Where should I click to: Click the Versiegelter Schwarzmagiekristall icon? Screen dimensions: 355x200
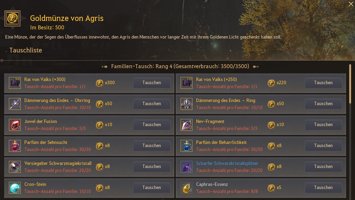(x=15, y=167)
